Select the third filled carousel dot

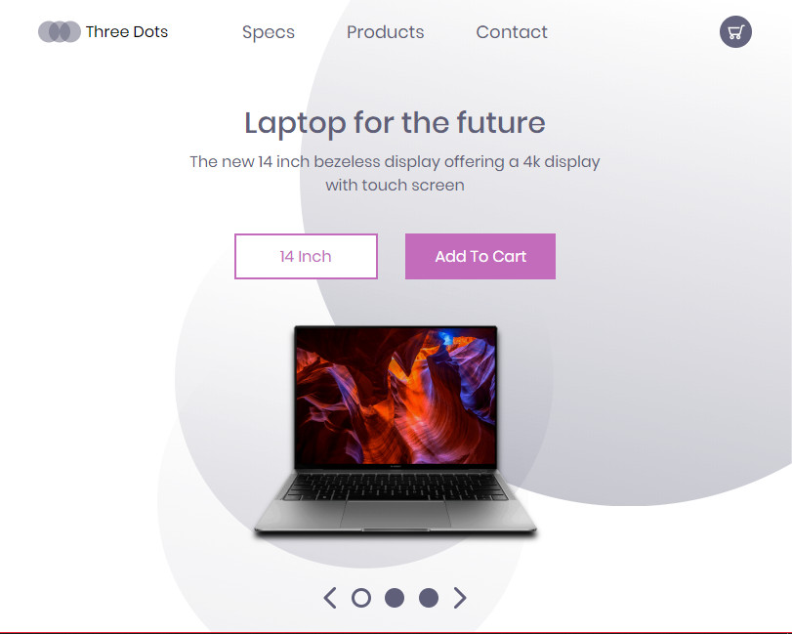429,598
